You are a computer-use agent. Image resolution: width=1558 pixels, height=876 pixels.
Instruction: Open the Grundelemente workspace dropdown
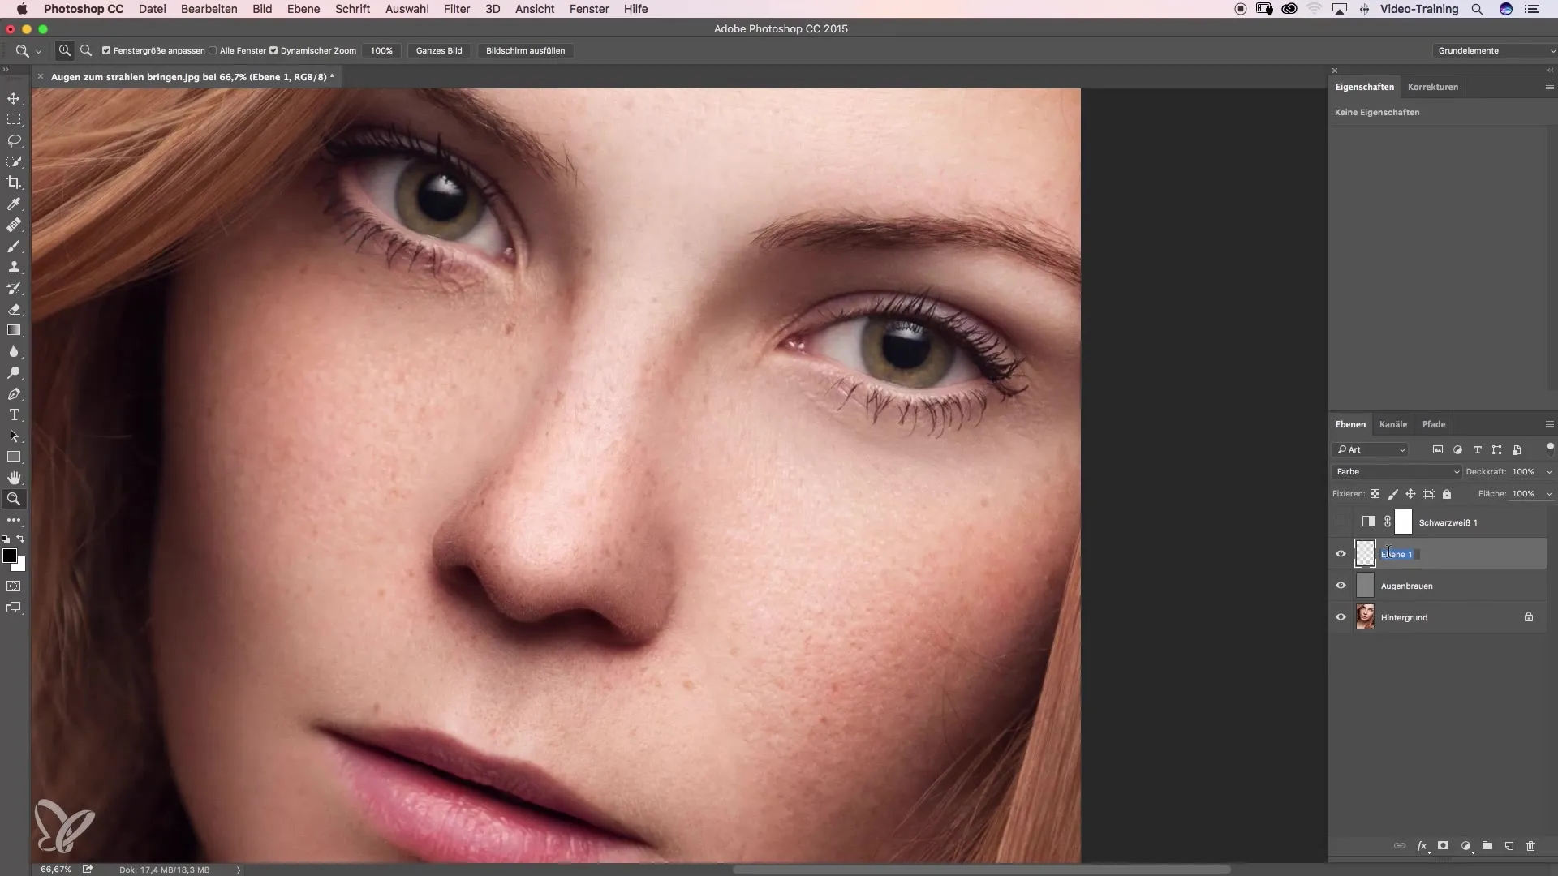coord(1495,50)
